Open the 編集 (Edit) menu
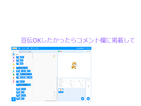Viewport: 141px width, 106px height. click(28, 48)
